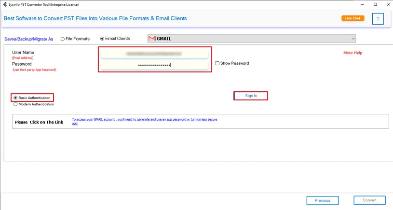
Task: Click the Gmail logo in dropdown
Action: [x=152, y=39]
